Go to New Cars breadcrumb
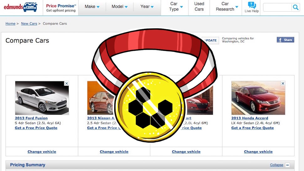304x171 pixels. [29, 23]
